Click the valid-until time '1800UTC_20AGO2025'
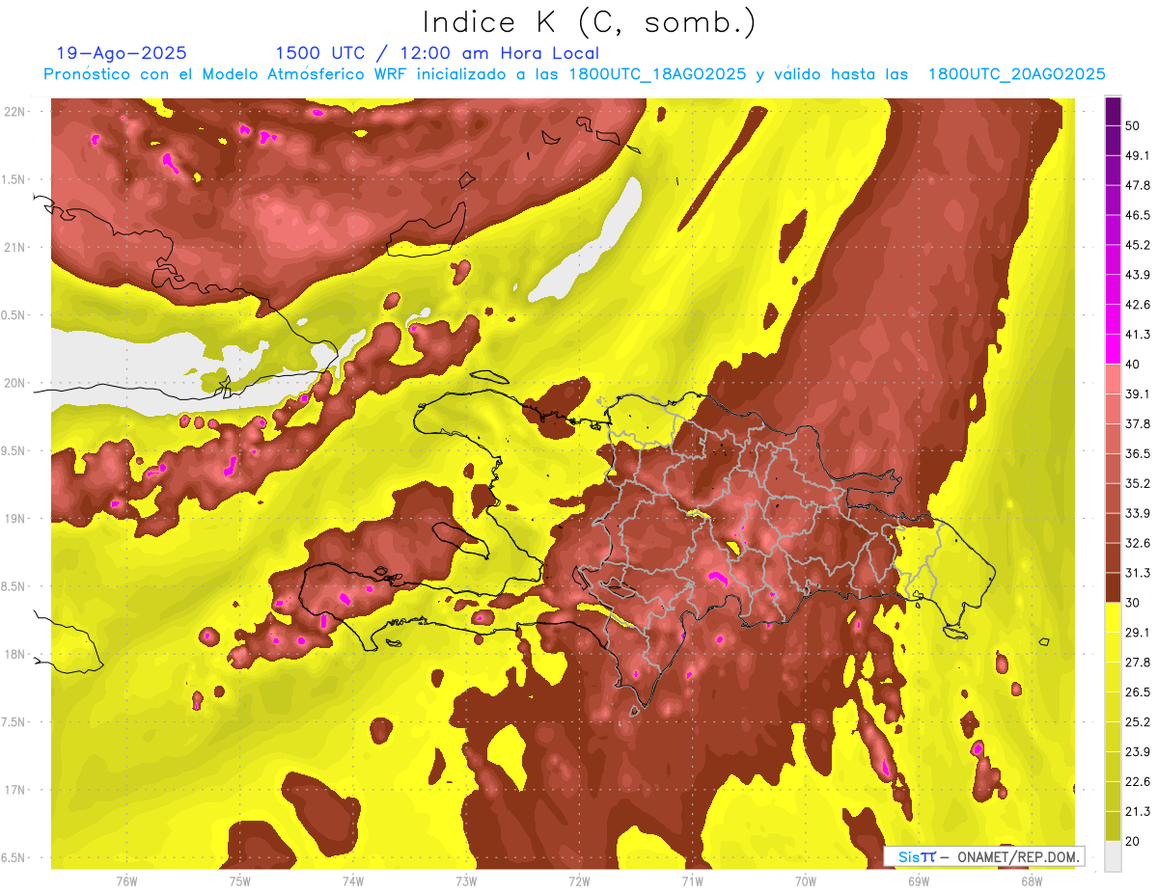 pos(1016,74)
